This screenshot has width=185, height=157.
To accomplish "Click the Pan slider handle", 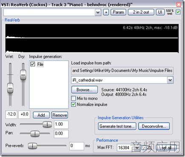I will [x=35, y=133].
